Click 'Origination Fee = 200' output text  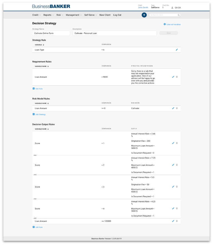pos(141,141)
